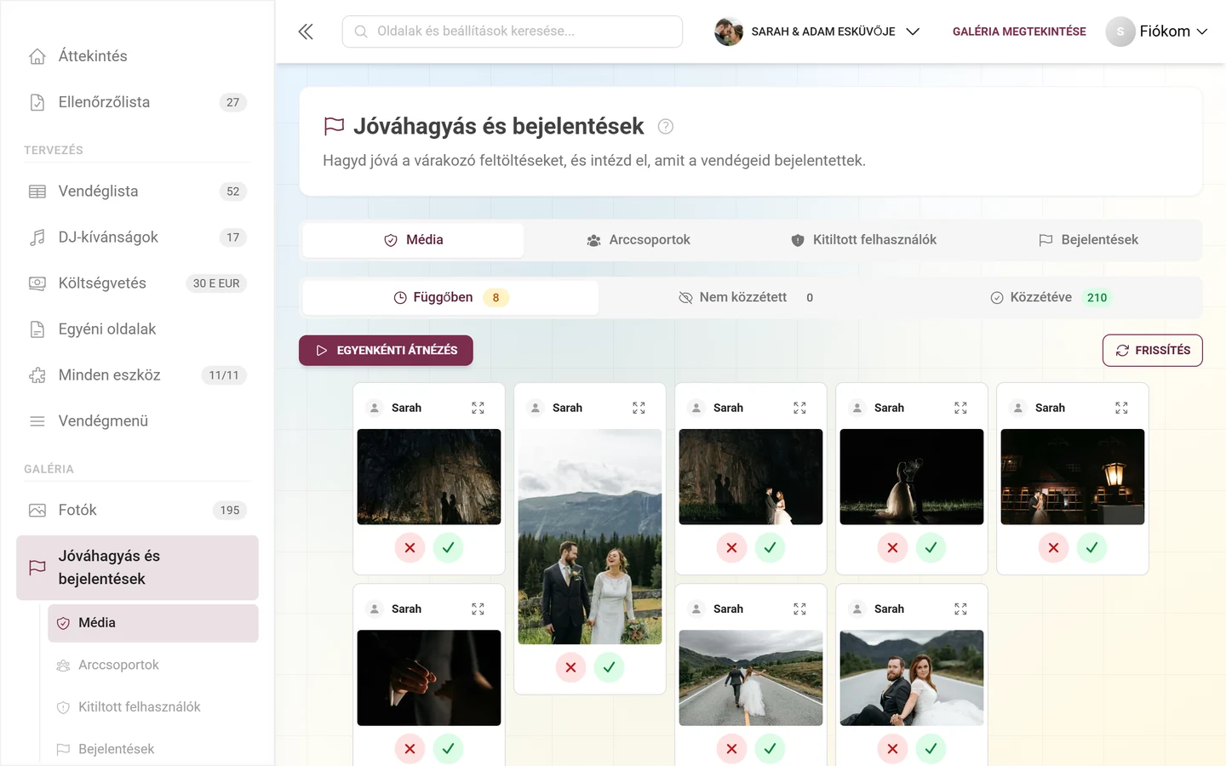Image resolution: width=1226 pixels, height=766 pixels.
Task: Show the Függőben pending filter
Action: click(450, 298)
